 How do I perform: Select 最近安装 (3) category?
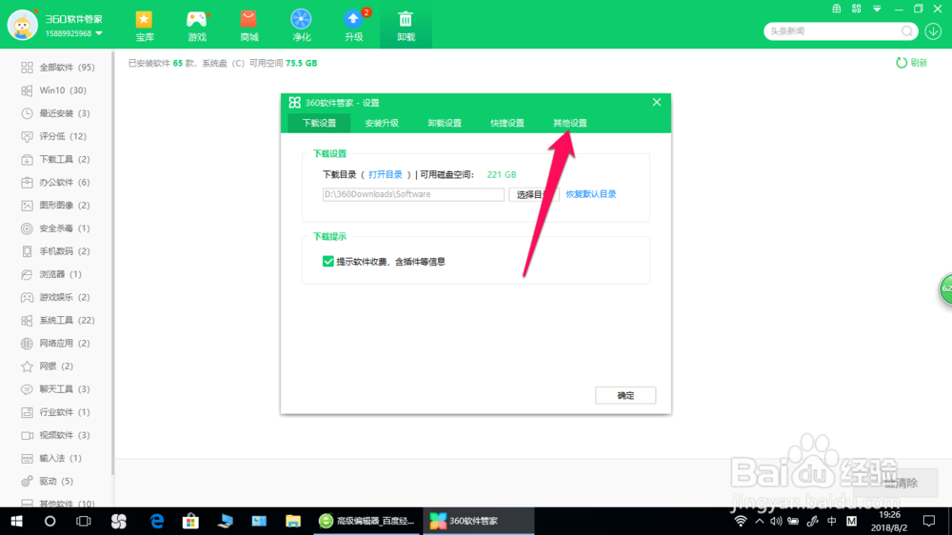point(55,113)
